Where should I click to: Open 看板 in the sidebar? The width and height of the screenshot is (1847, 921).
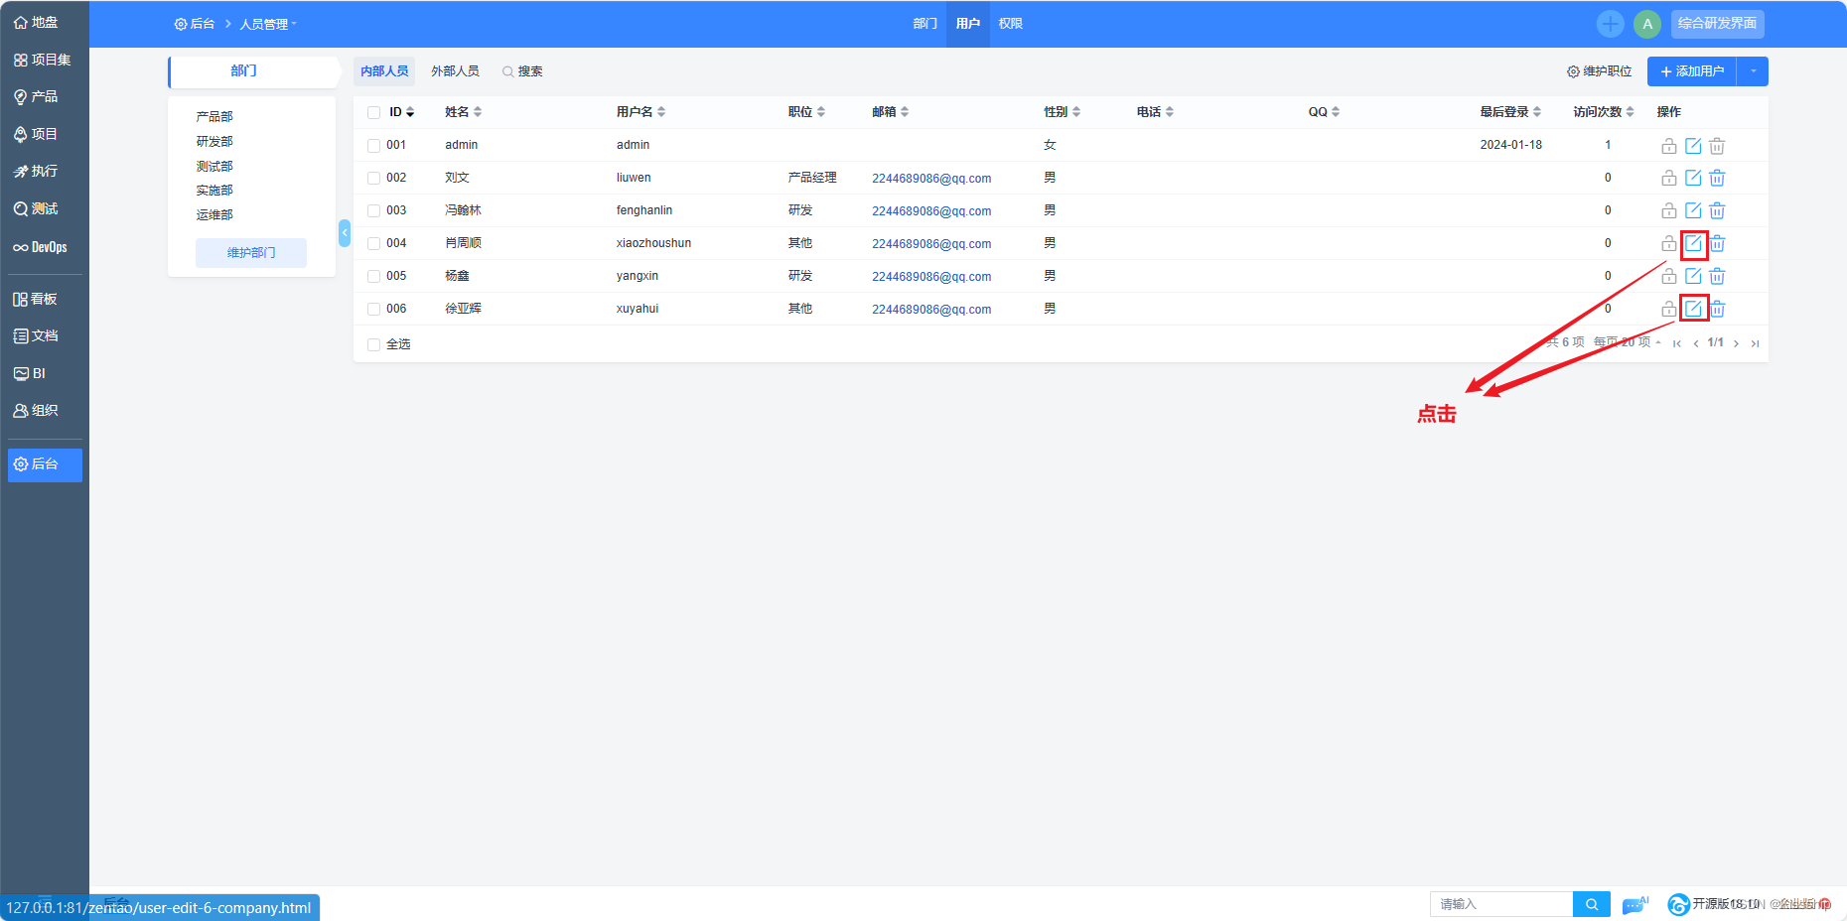coord(37,299)
